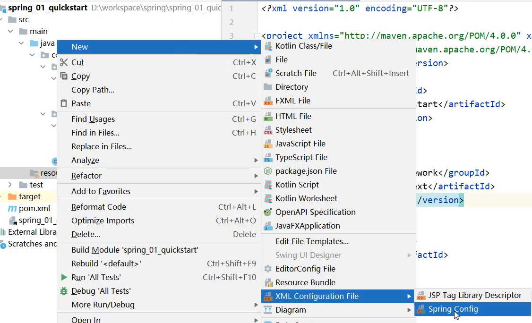Click the package.json File icon
The width and height of the screenshot is (532, 323).
(268, 171)
